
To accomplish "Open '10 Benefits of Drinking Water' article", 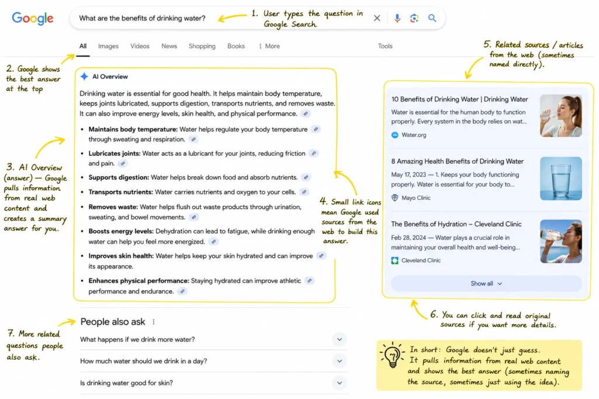I will point(460,99).
